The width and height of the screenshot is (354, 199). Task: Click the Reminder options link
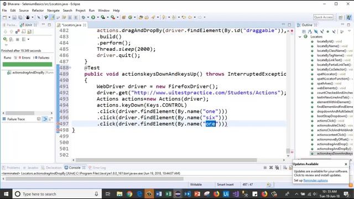[315, 181]
